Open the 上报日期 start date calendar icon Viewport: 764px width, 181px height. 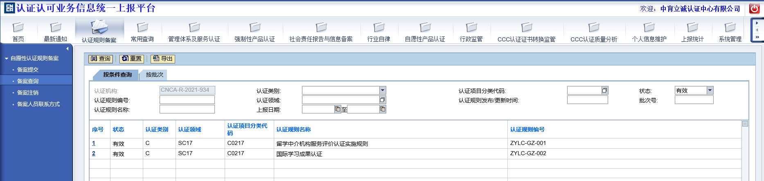tap(338, 109)
